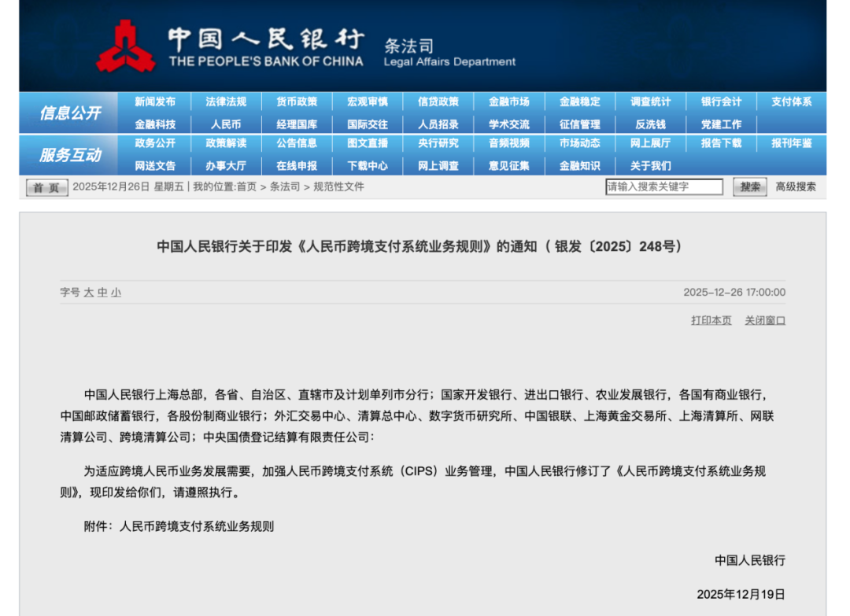The height and width of the screenshot is (616, 850).
Task: Click the attachment text 人民币跨境支付系统业务规则
Action: (196, 526)
